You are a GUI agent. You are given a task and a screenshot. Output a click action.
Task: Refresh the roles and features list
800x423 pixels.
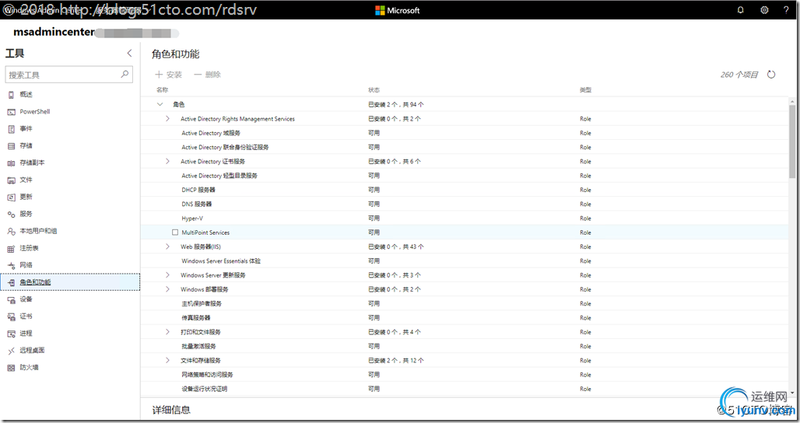tap(771, 75)
